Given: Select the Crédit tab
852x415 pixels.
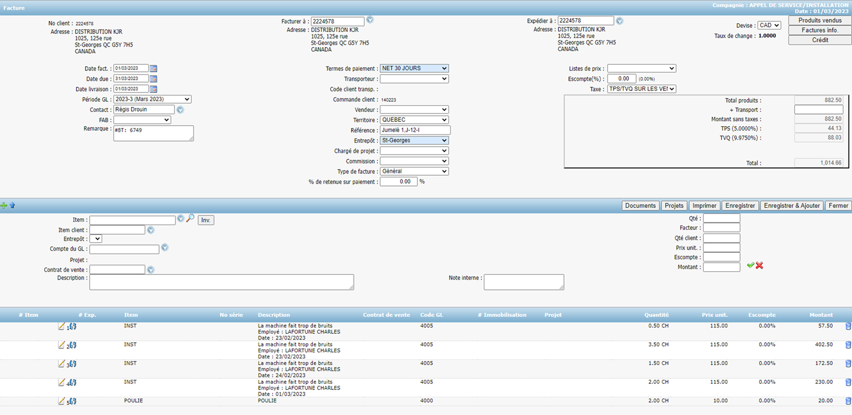Looking at the screenshot, I should [818, 39].
